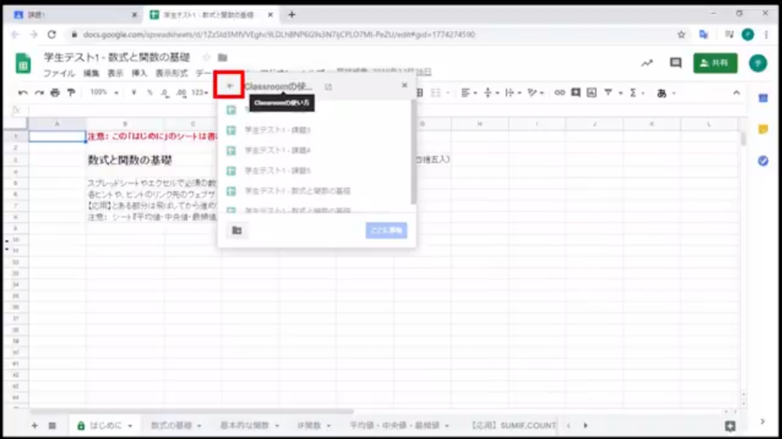
Task: Open Keep in the side panel
Action: [x=763, y=130]
